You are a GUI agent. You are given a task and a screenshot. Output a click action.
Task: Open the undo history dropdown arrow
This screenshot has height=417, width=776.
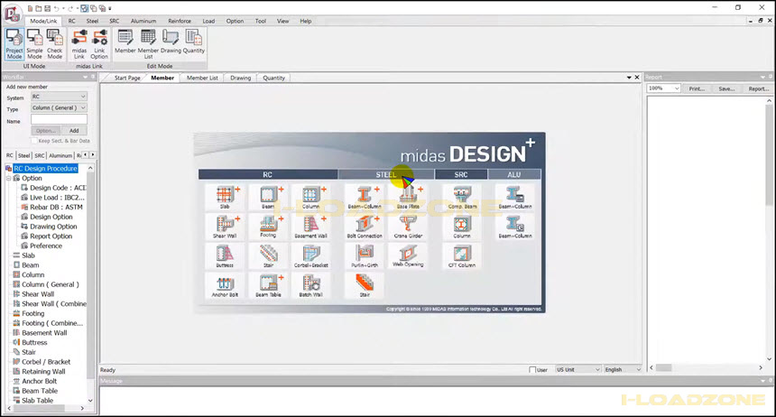tap(63, 8)
